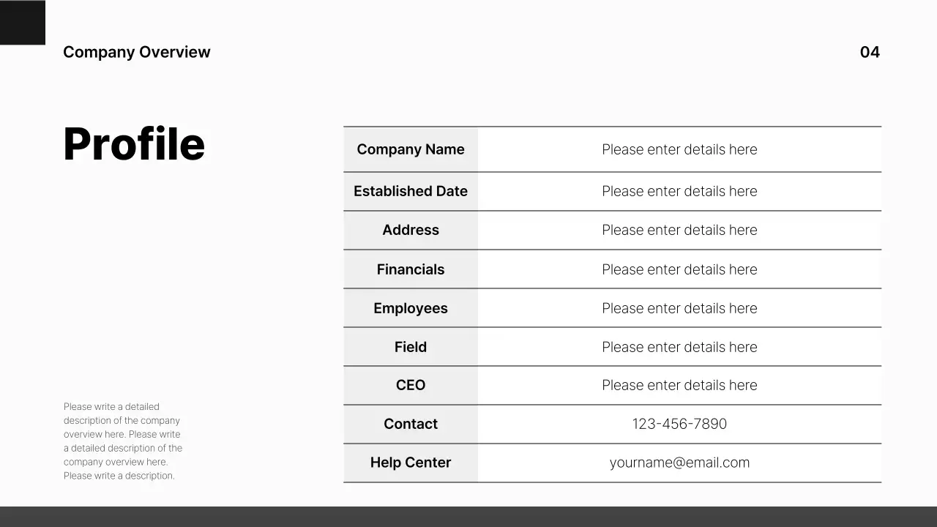Select the Financials label cell
The image size is (937, 527).
pyautogui.click(x=411, y=269)
